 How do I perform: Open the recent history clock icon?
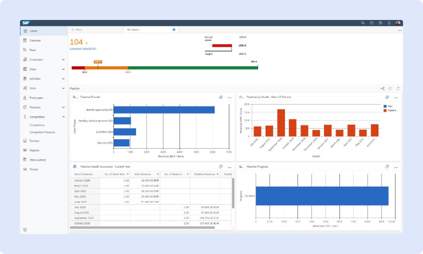pyautogui.click(x=371, y=23)
